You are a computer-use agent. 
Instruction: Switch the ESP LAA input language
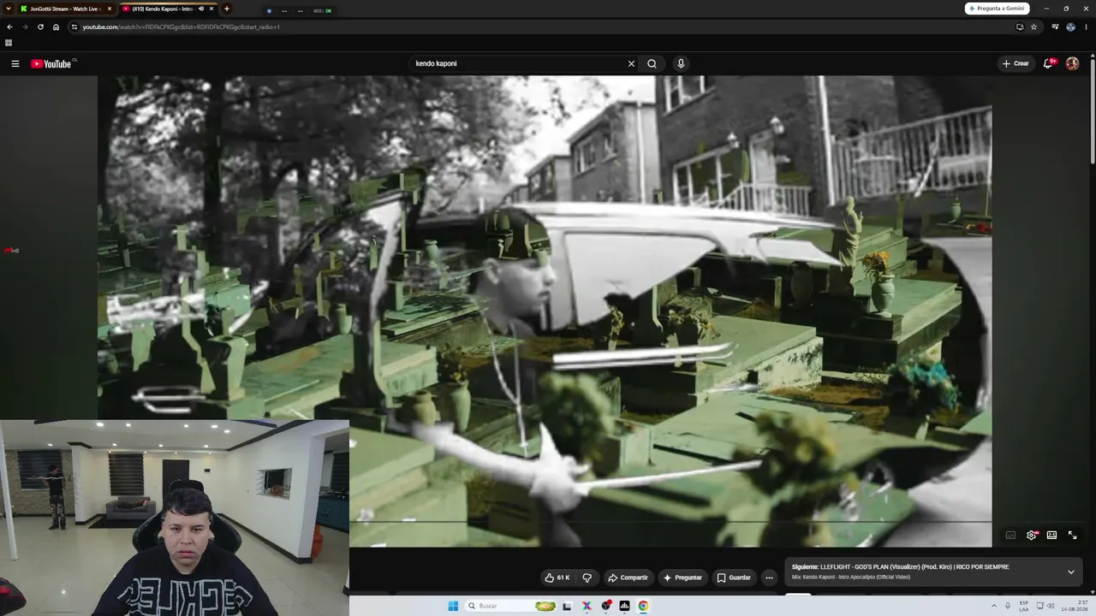(x=1024, y=607)
